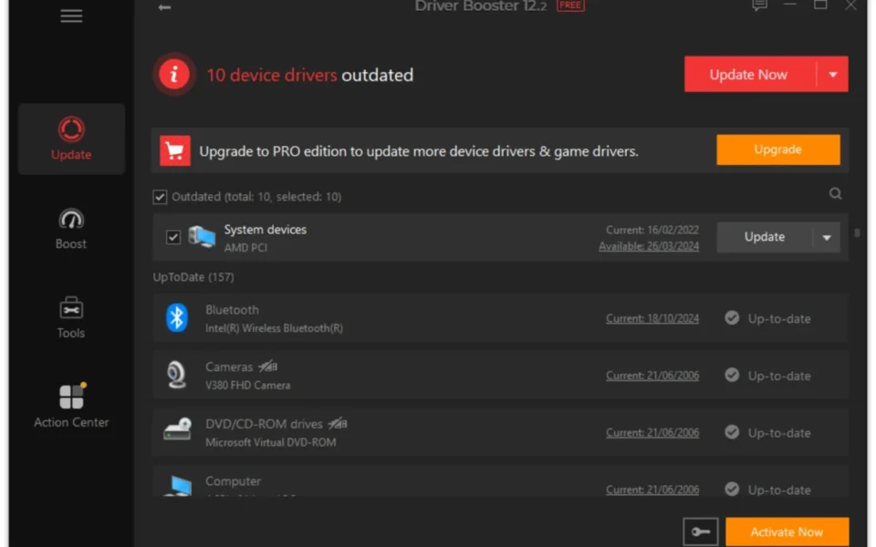Click the DVD/CD-ROM row up-to-date checkmark
Viewport: 876px width, 547px height.
point(732,432)
